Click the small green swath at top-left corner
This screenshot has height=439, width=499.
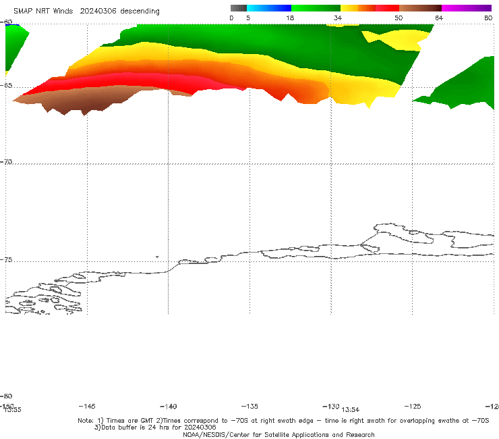point(14,45)
